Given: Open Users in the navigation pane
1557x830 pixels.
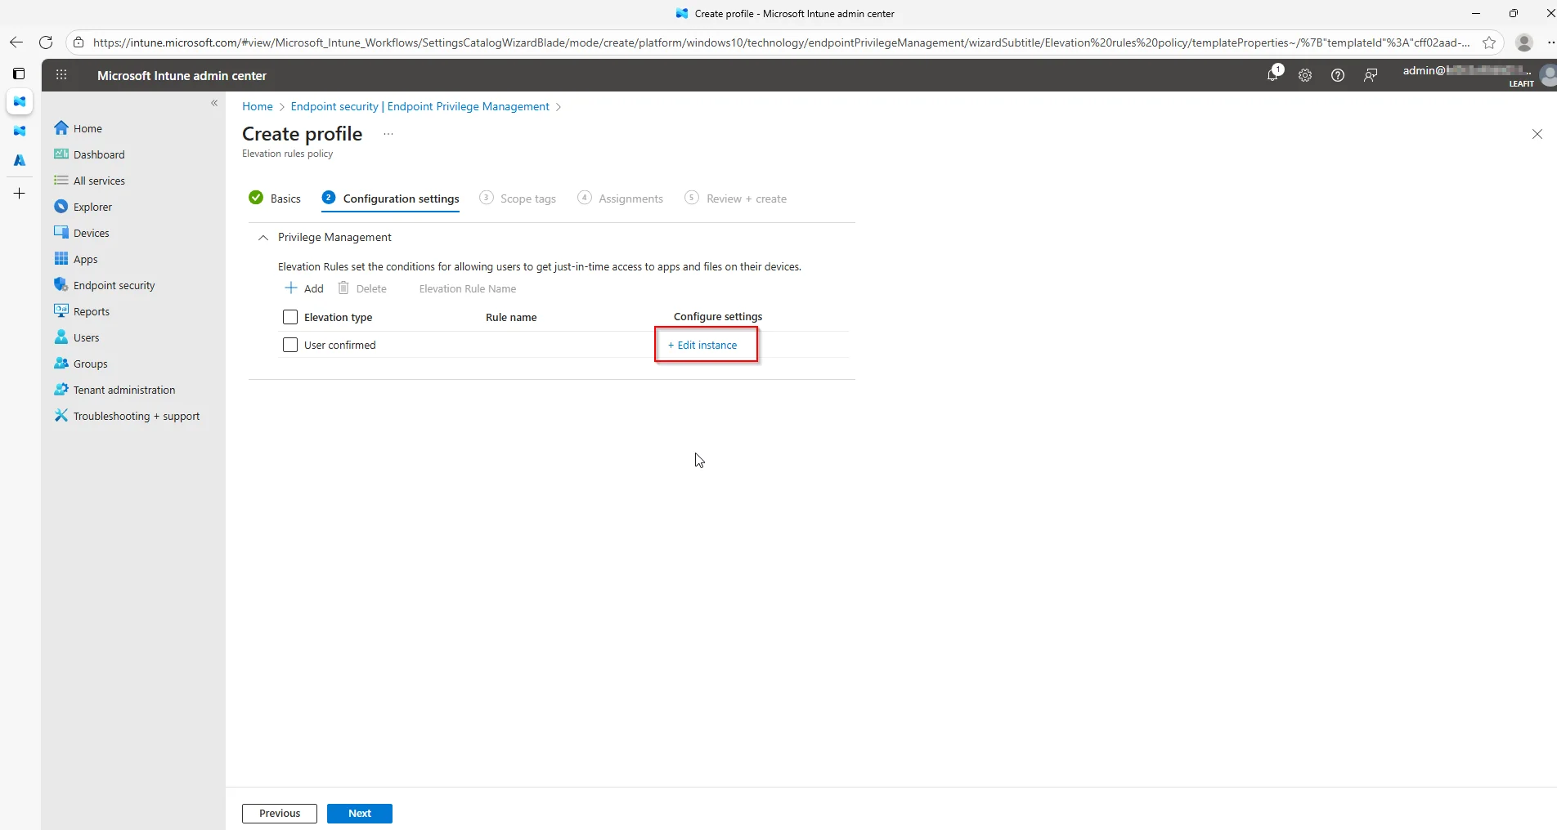Looking at the screenshot, I should pos(86,337).
